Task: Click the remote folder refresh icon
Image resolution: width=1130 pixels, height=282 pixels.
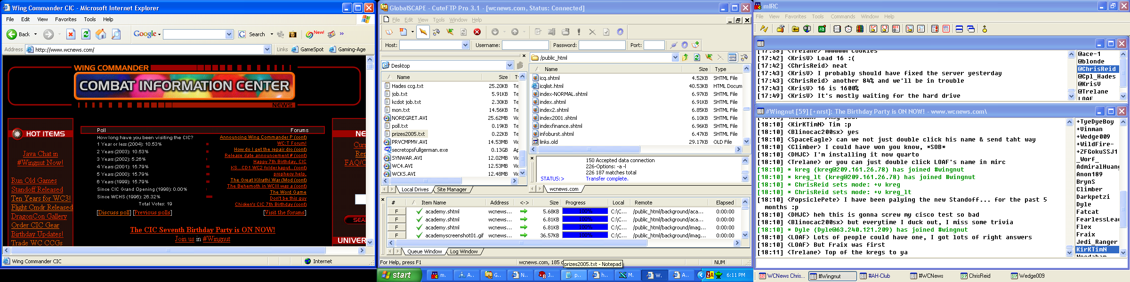Action: coord(696,57)
